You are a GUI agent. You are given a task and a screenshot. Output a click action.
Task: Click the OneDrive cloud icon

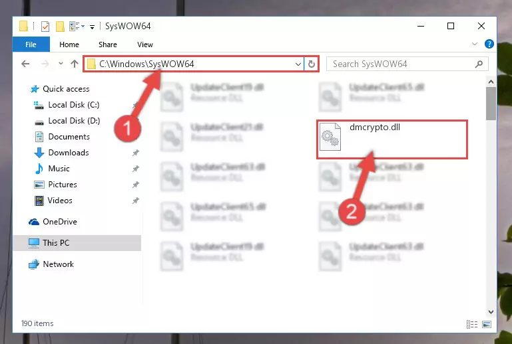(34, 222)
